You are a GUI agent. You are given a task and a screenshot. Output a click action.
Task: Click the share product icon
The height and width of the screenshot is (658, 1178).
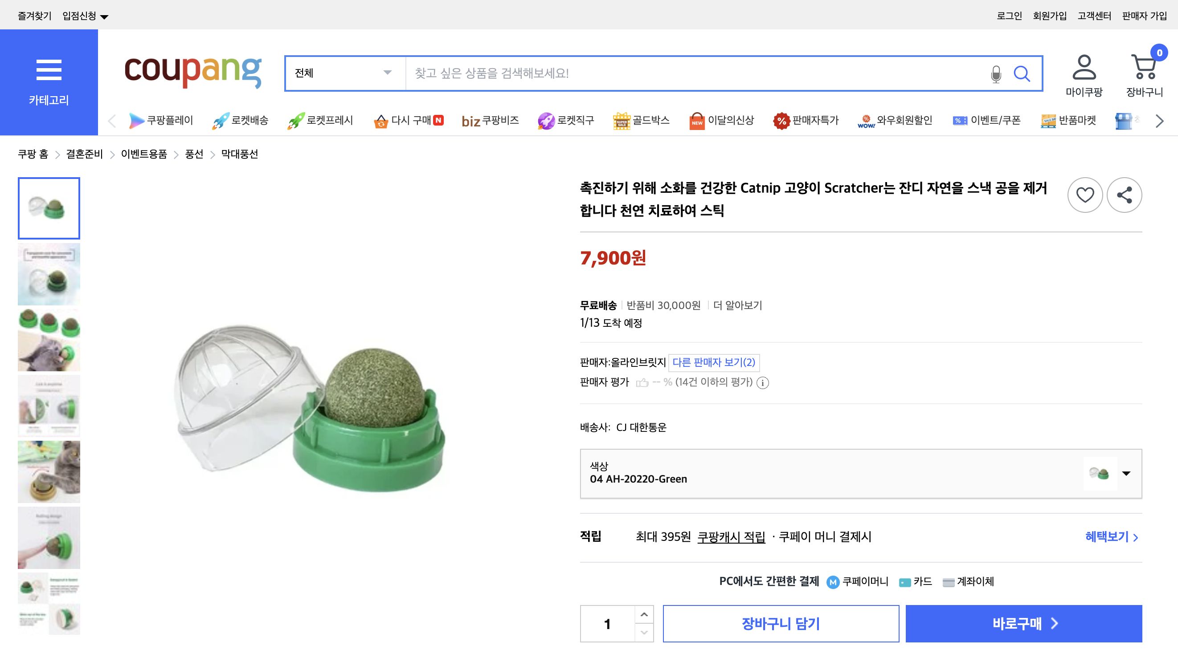[1125, 195]
